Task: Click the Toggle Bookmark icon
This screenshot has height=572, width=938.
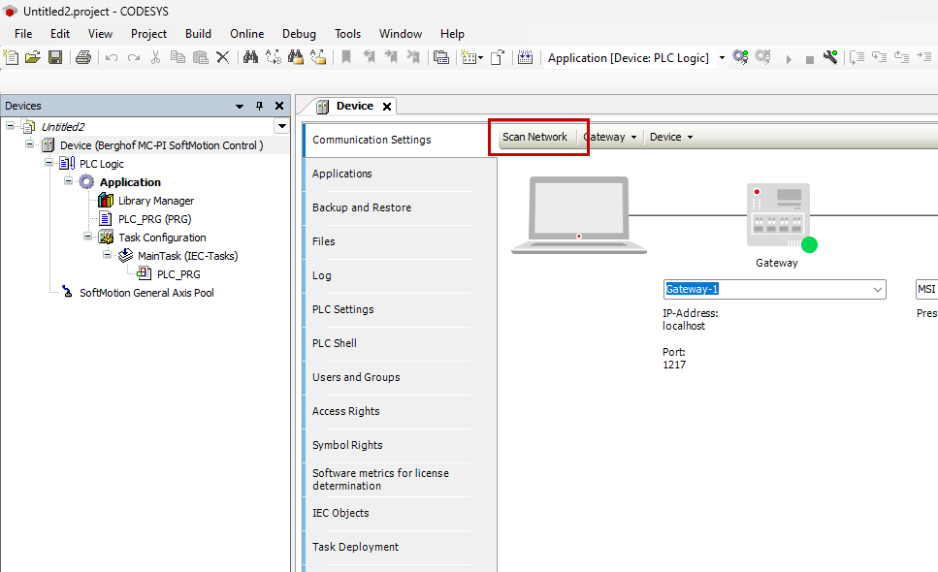Action: (345, 57)
